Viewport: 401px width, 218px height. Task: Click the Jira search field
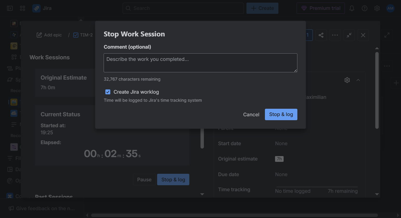(x=183, y=8)
